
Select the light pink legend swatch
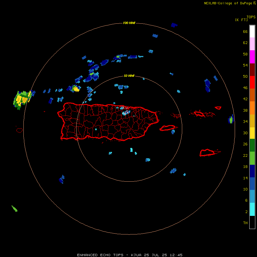click(x=252, y=44)
